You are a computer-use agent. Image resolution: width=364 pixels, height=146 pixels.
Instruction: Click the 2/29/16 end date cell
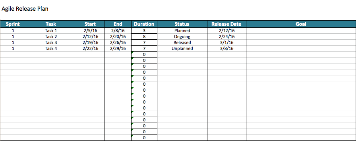coord(118,49)
